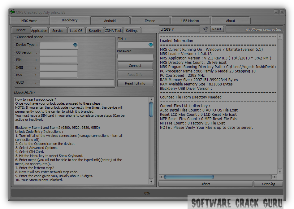
Task: Click the No Phone connected status box
Action: coord(254,29)
